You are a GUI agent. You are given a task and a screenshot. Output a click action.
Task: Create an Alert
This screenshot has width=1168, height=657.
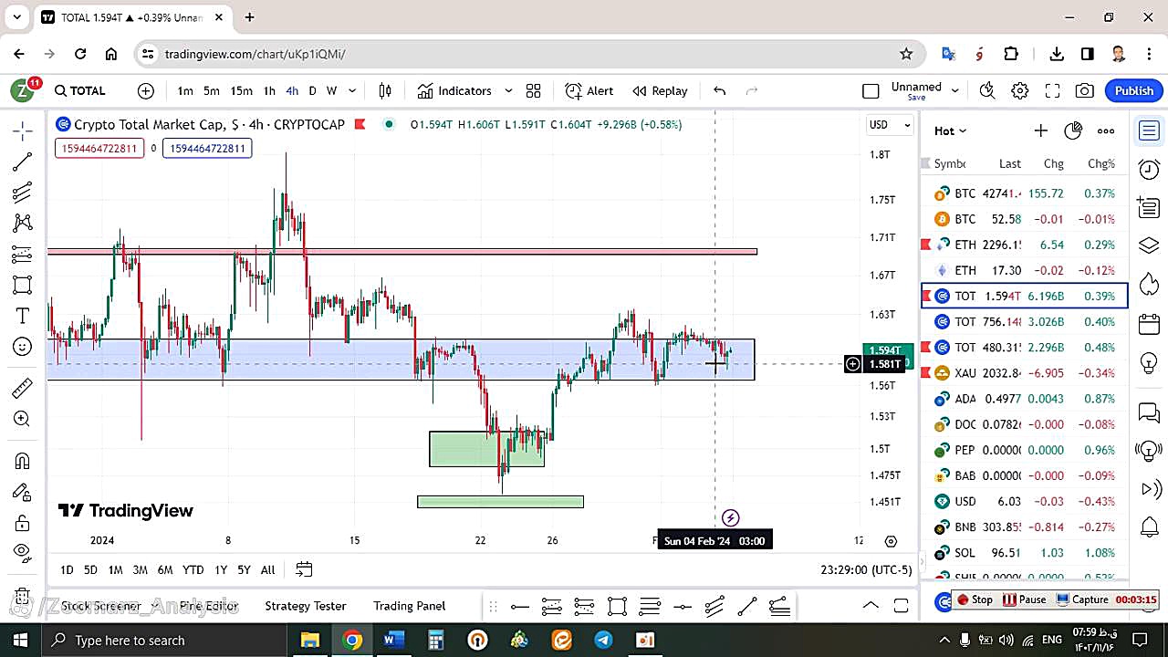(x=589, y=90)
